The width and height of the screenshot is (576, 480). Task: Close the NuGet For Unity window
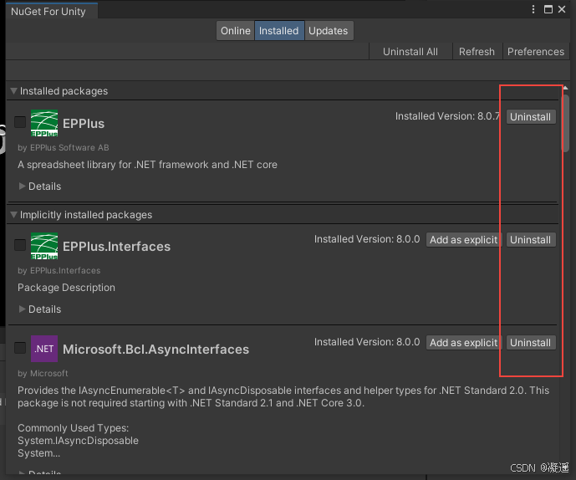[x=562, y=9]
